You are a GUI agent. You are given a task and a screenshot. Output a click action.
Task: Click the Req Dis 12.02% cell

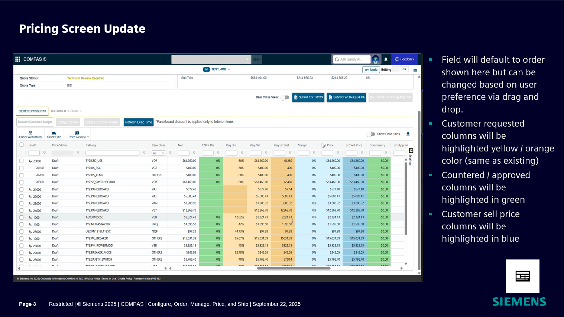[235, 218]
